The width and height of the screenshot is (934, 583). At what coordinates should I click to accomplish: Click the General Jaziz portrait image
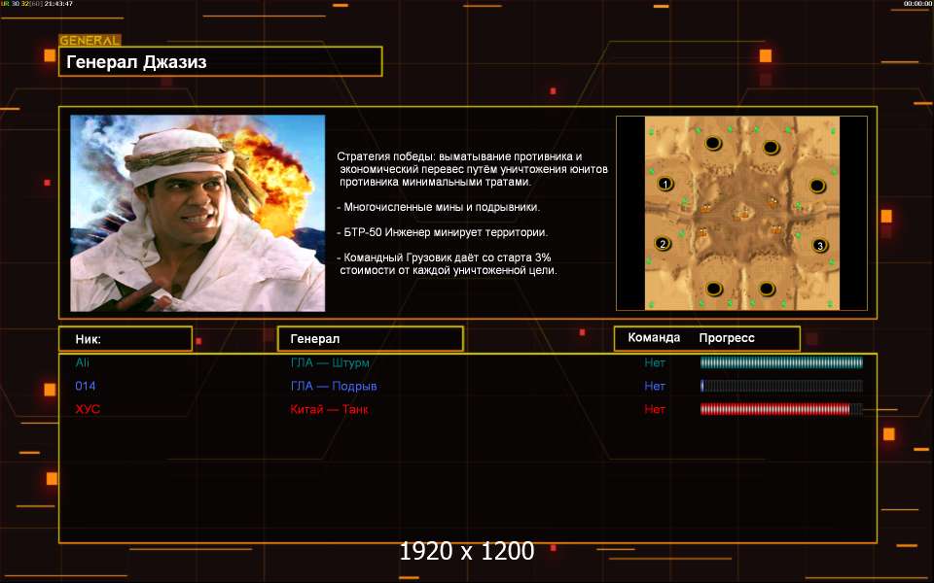(198, 213)
